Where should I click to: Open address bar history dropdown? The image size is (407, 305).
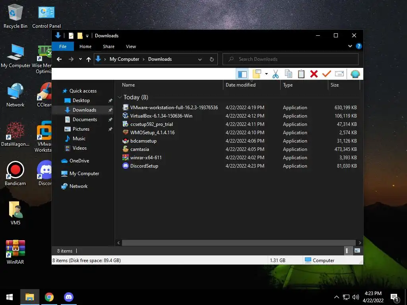click(x=200, y=60)
